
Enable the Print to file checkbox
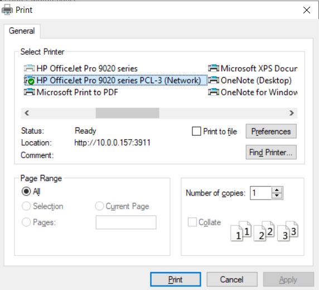tap(196, 131)
